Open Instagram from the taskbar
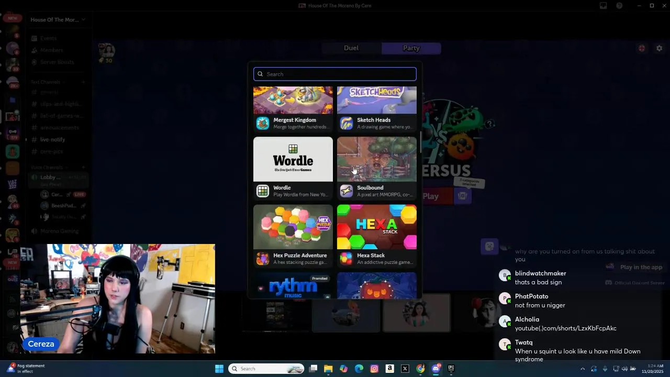Screen dimensions: 670x377 point(374,369)
